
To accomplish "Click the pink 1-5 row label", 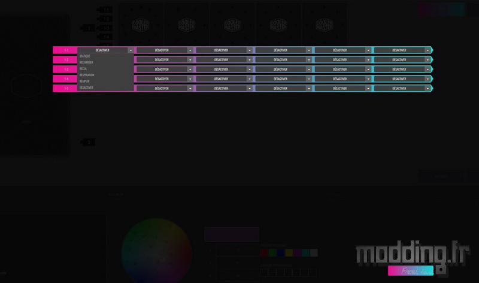I will coord(65,88).
